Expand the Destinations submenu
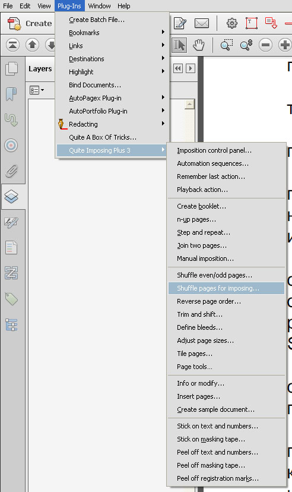This screenshot has width=292, height=492. (111, 59)
